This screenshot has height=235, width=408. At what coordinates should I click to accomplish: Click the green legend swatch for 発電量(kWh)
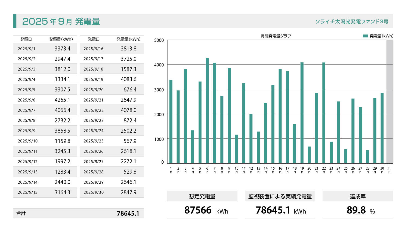click(x=365, y=36)
